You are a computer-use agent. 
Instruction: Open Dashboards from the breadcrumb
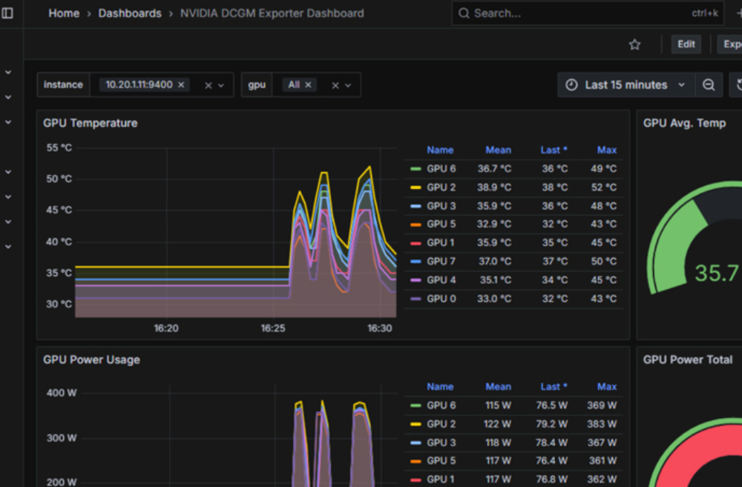[x=130, y=13]
